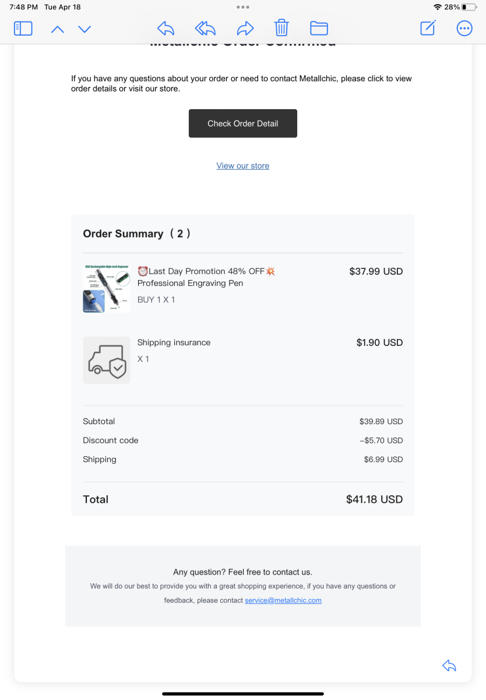
Task: Tap the service@metallchic.com email link
Action: click(283, 600)
